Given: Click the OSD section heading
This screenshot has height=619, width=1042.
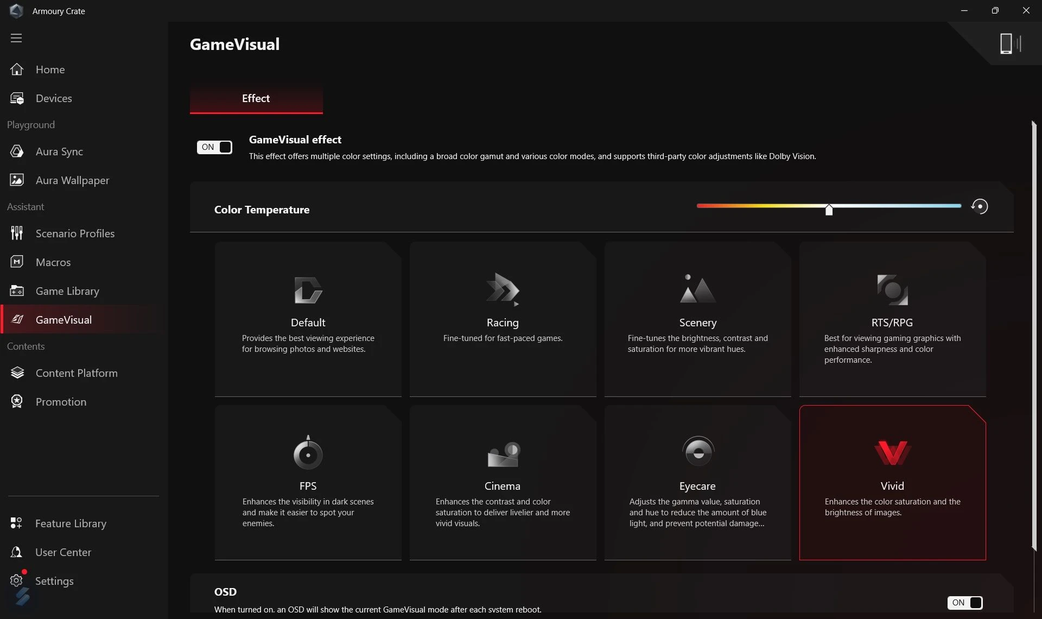Looking at the screenshot, I should (x=225, y=592).
